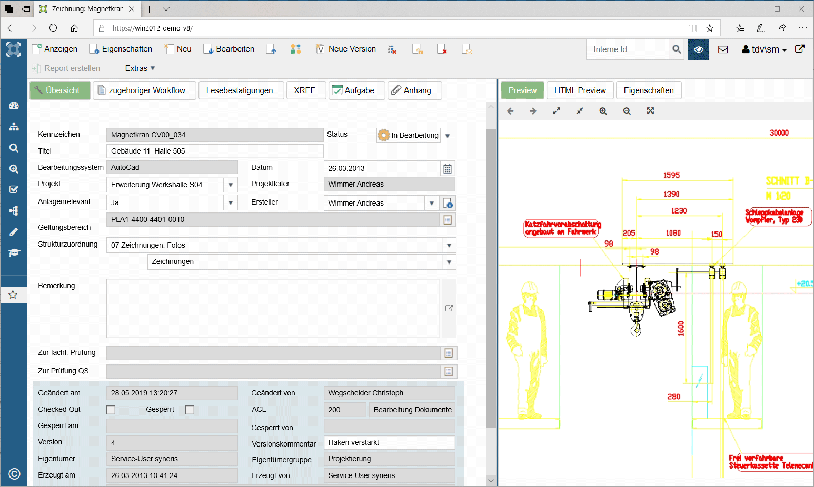Click the search magnifier beside Interne Id
Screen dimensions: 814x487
tap(677, 49)
